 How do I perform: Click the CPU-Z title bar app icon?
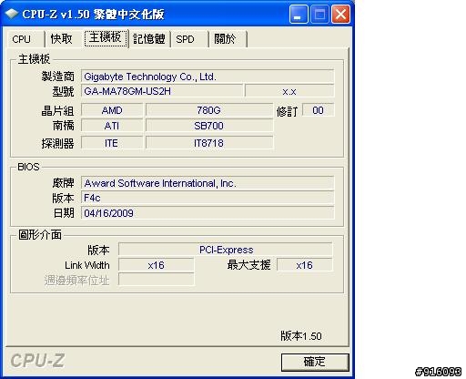[12, 14]
